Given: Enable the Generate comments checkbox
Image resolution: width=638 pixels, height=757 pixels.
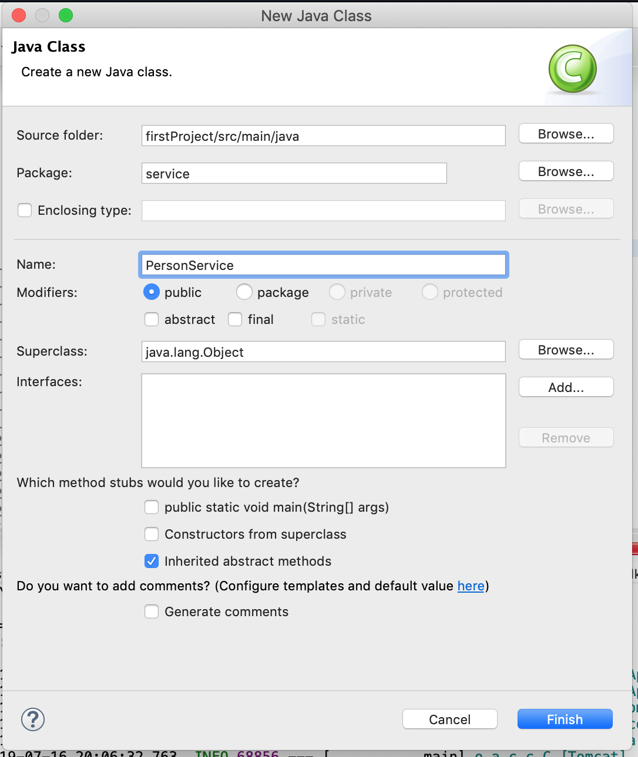Looking at the screenshot, I should 152,611.
